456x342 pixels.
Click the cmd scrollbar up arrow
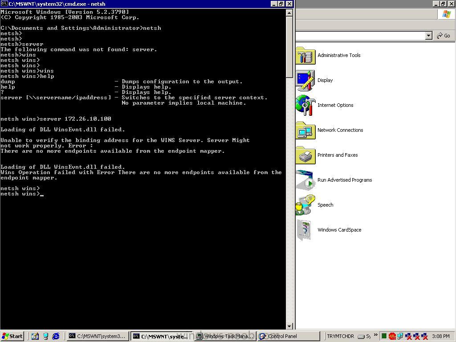pos(289,13)
